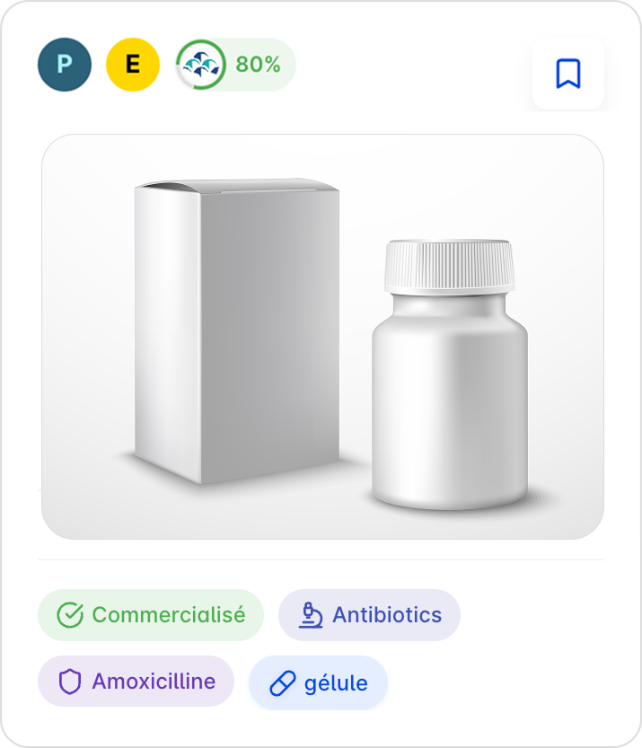Click the yellow E avatar
The width and height of the screenshot is (642, 748).
click(133, 65)
